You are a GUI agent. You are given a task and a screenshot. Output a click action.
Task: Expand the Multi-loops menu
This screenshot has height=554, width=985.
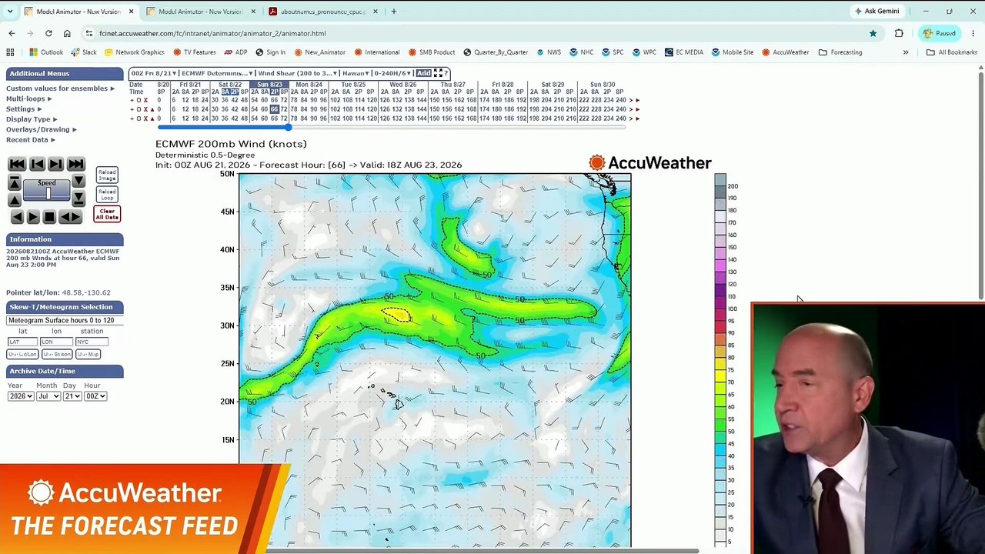pyautogui.click(x=28, y=98)
